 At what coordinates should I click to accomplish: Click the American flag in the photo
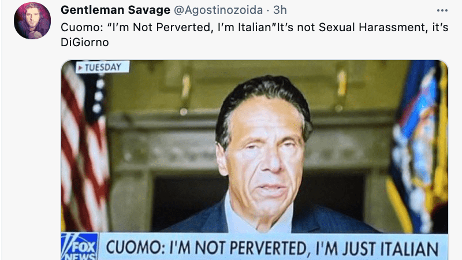[84, 147]
